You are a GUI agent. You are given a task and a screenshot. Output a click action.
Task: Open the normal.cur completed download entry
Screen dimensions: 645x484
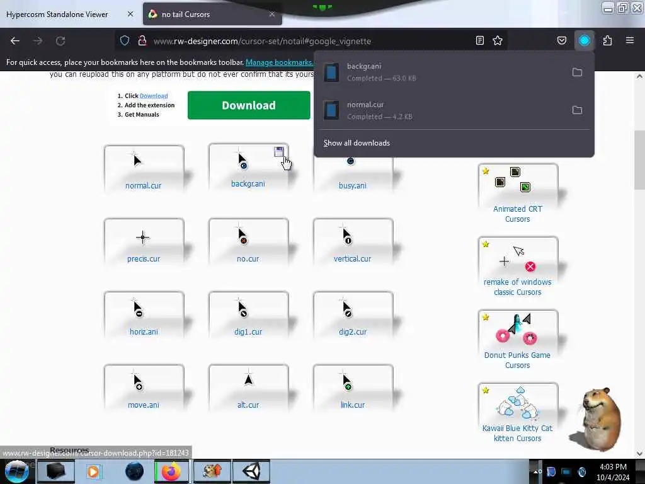click(442, 110)
